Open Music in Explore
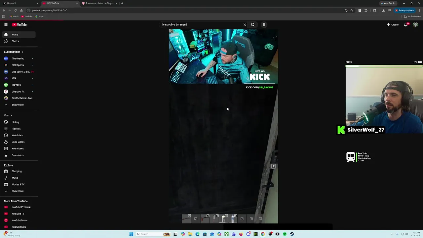The height and width of the screenshot is (238, 423). click(19, 178)
